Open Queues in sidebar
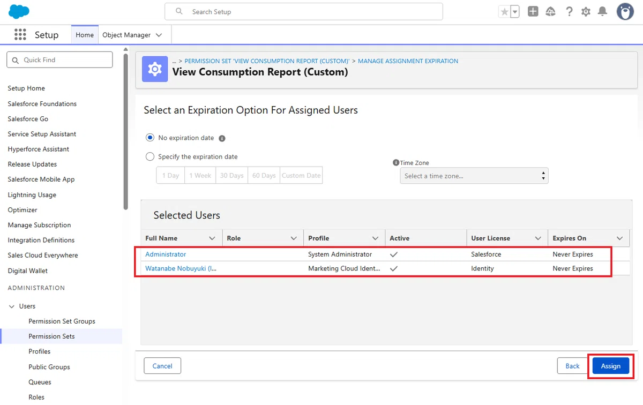The image size is (643, 405). coord(40,382)
